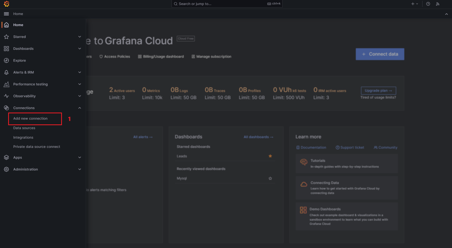Click the Cloud Free badge
Image resolution: width=452 pixels, height=248 pixels.
coord(186,38)
